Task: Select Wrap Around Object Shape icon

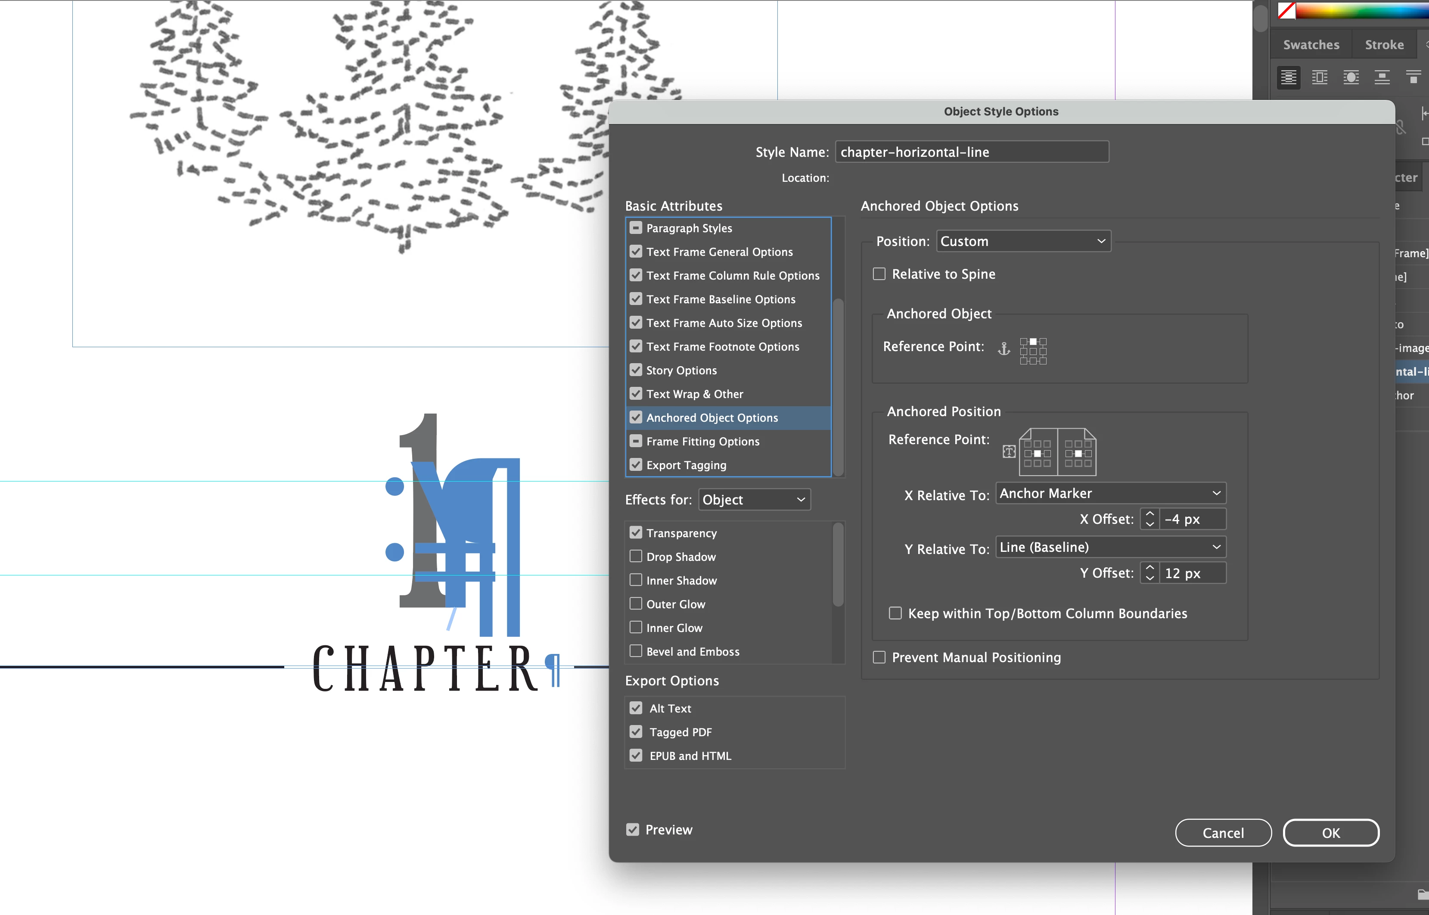Action: (x=1351, y=78)
